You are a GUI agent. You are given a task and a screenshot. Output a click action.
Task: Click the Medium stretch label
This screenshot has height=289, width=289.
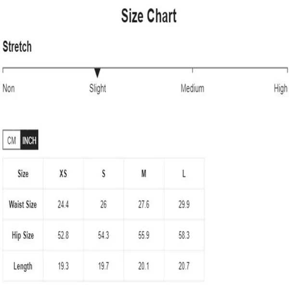192,88
